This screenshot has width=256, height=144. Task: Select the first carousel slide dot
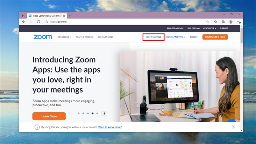pos(78,113)
